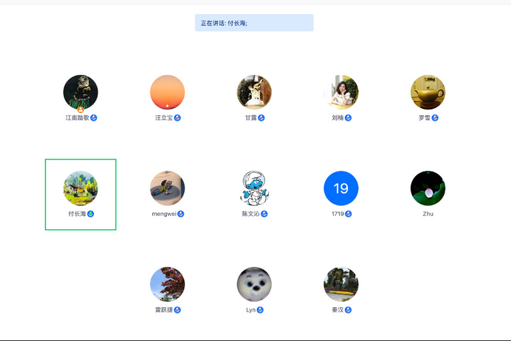This screenshot has width=511, height=341.
Task: Select 汪立宝's sunset avatar
Action: [168, 92]
